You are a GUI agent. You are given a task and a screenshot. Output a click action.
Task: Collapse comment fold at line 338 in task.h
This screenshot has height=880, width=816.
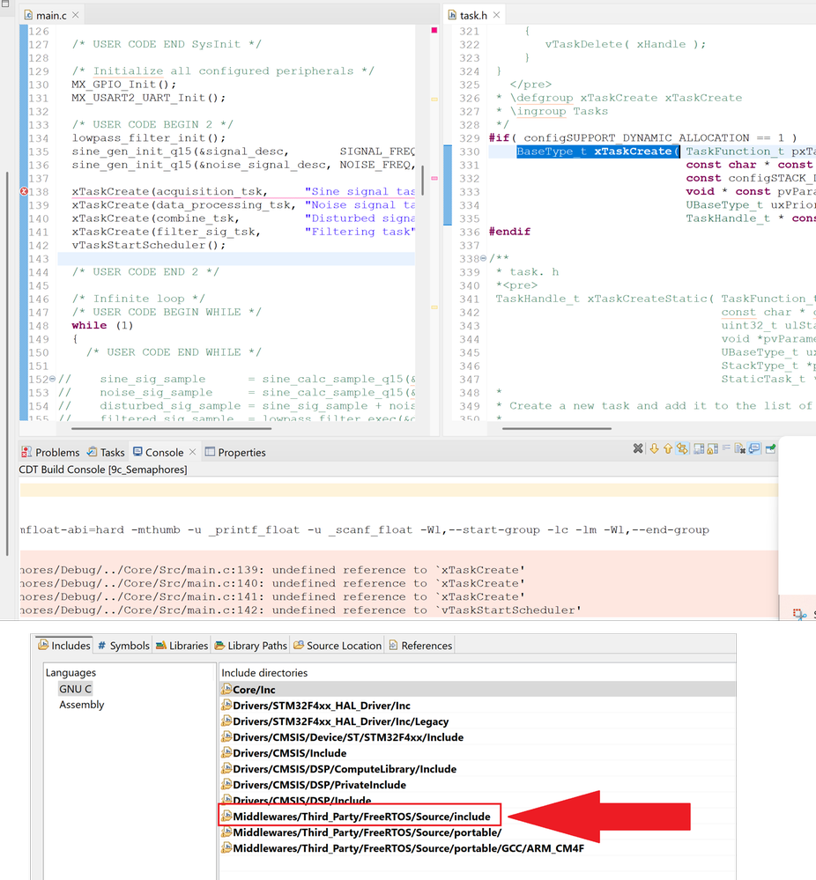pos(483,258)
